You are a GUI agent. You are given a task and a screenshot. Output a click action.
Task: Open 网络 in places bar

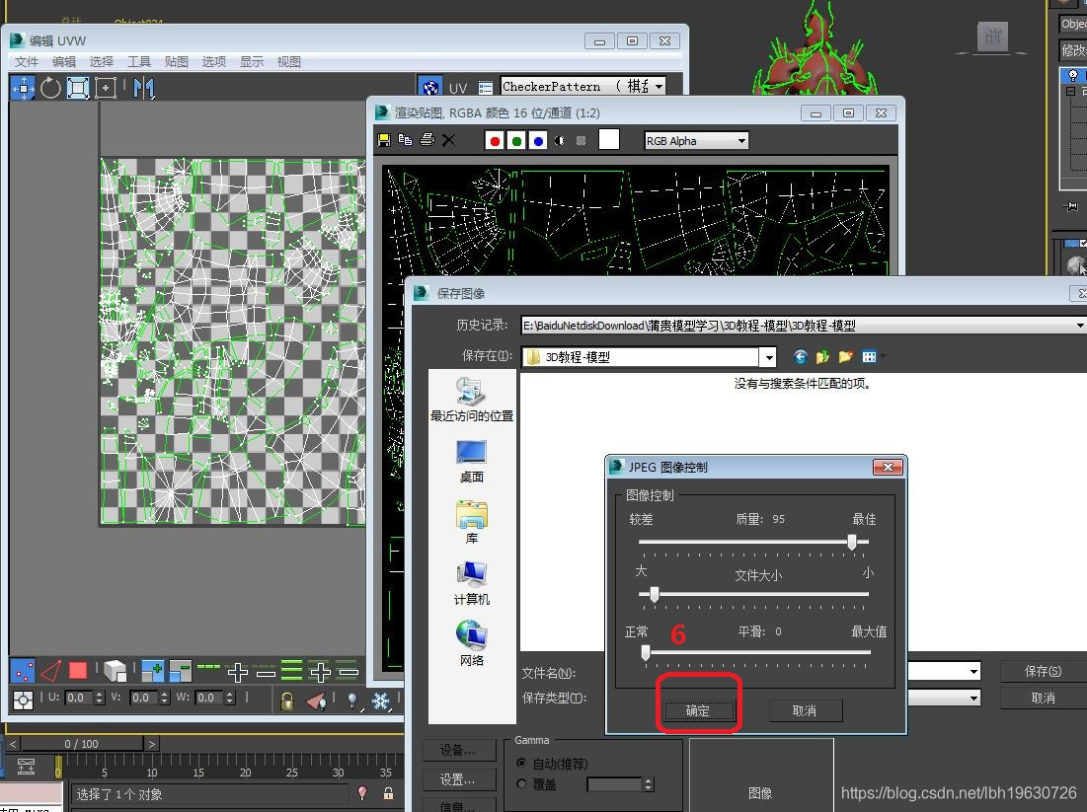(471, 644)
